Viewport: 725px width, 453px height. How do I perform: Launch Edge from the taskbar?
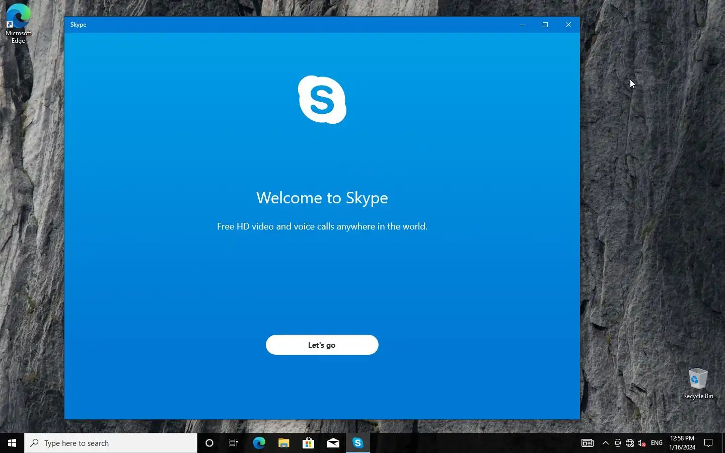(259, 443)
